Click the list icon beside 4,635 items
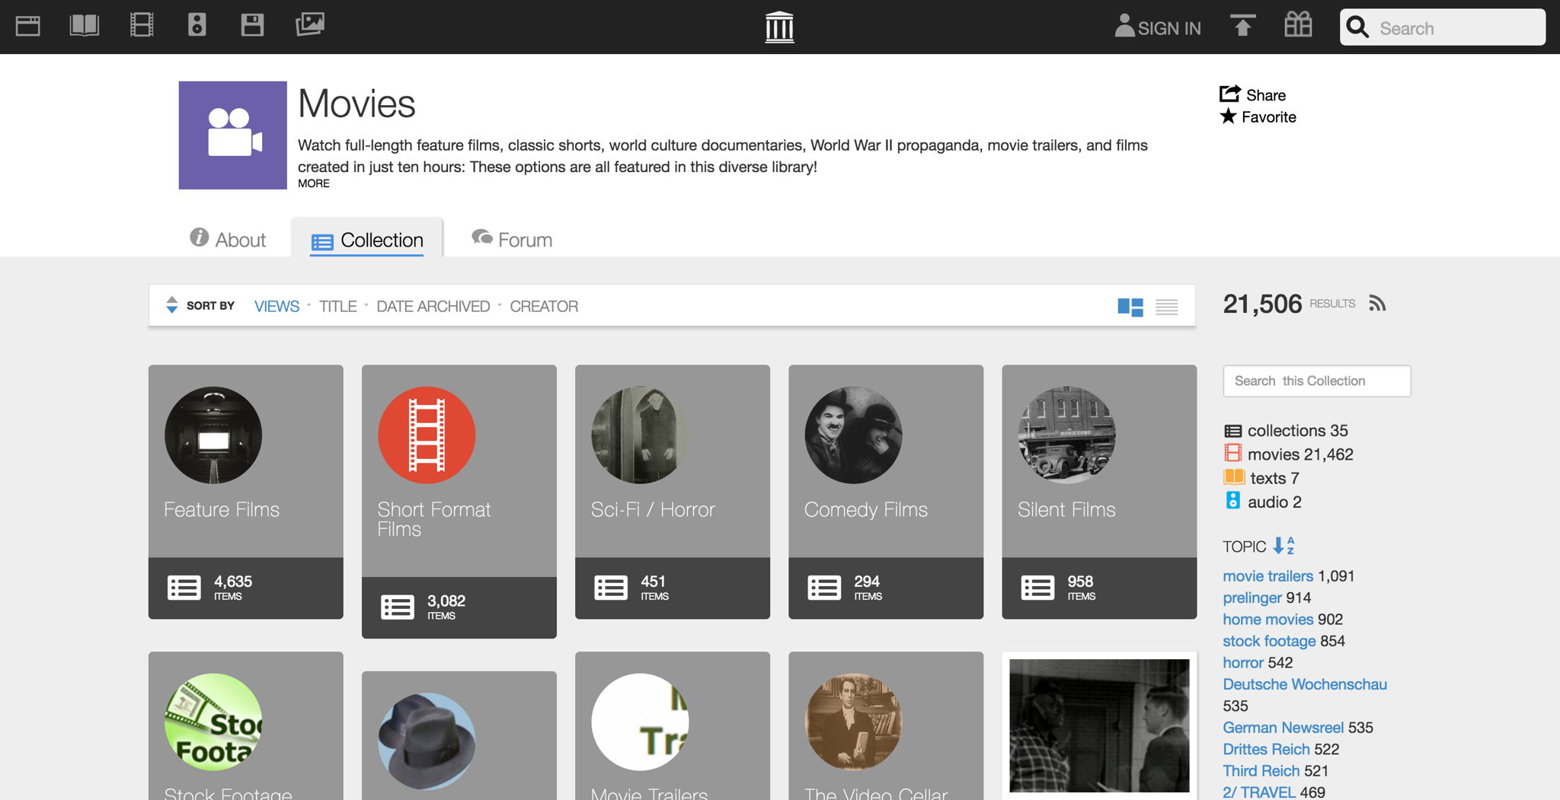The image size is (1560, 800). pos(184,588)
